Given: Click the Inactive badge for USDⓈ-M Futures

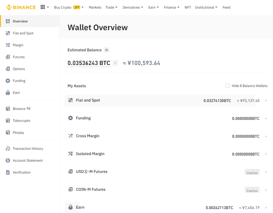Looking at the screenshot, I should (252, 173).
